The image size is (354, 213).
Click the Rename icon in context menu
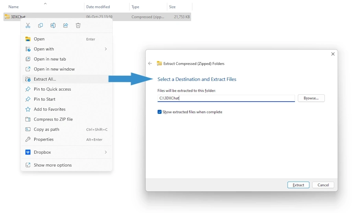click(x=53, y=26)
